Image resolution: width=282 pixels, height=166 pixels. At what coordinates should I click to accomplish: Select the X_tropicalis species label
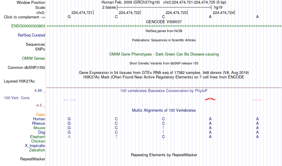tap(35, 146)
